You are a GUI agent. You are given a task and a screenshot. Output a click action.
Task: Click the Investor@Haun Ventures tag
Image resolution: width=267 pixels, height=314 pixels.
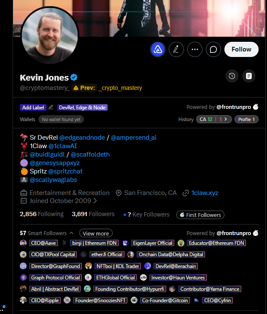(x=178, y=278)
